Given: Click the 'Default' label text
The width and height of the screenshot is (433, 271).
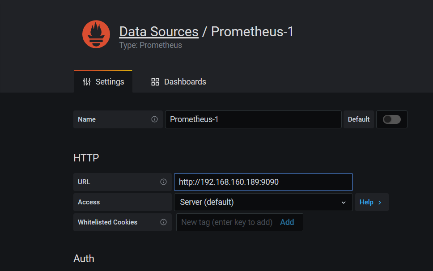Looking at the screenshot, I should (x=358, y=119).
